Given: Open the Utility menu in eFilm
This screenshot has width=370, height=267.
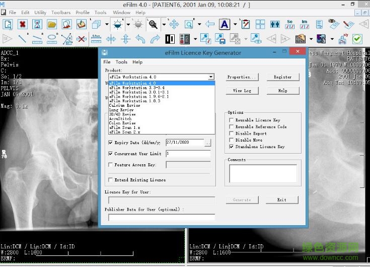Looking at the screenshot, I should tap(40, 13).
